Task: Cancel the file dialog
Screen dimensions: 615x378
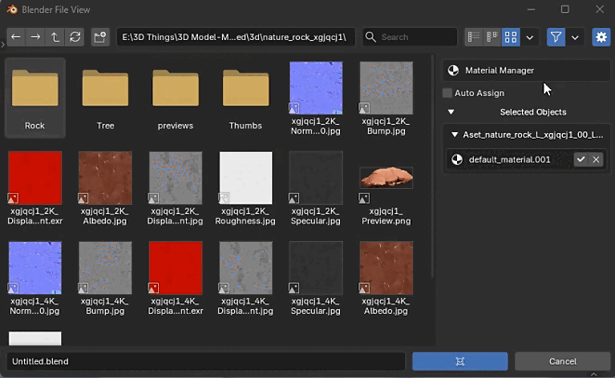Action: [x=562, y=361]
